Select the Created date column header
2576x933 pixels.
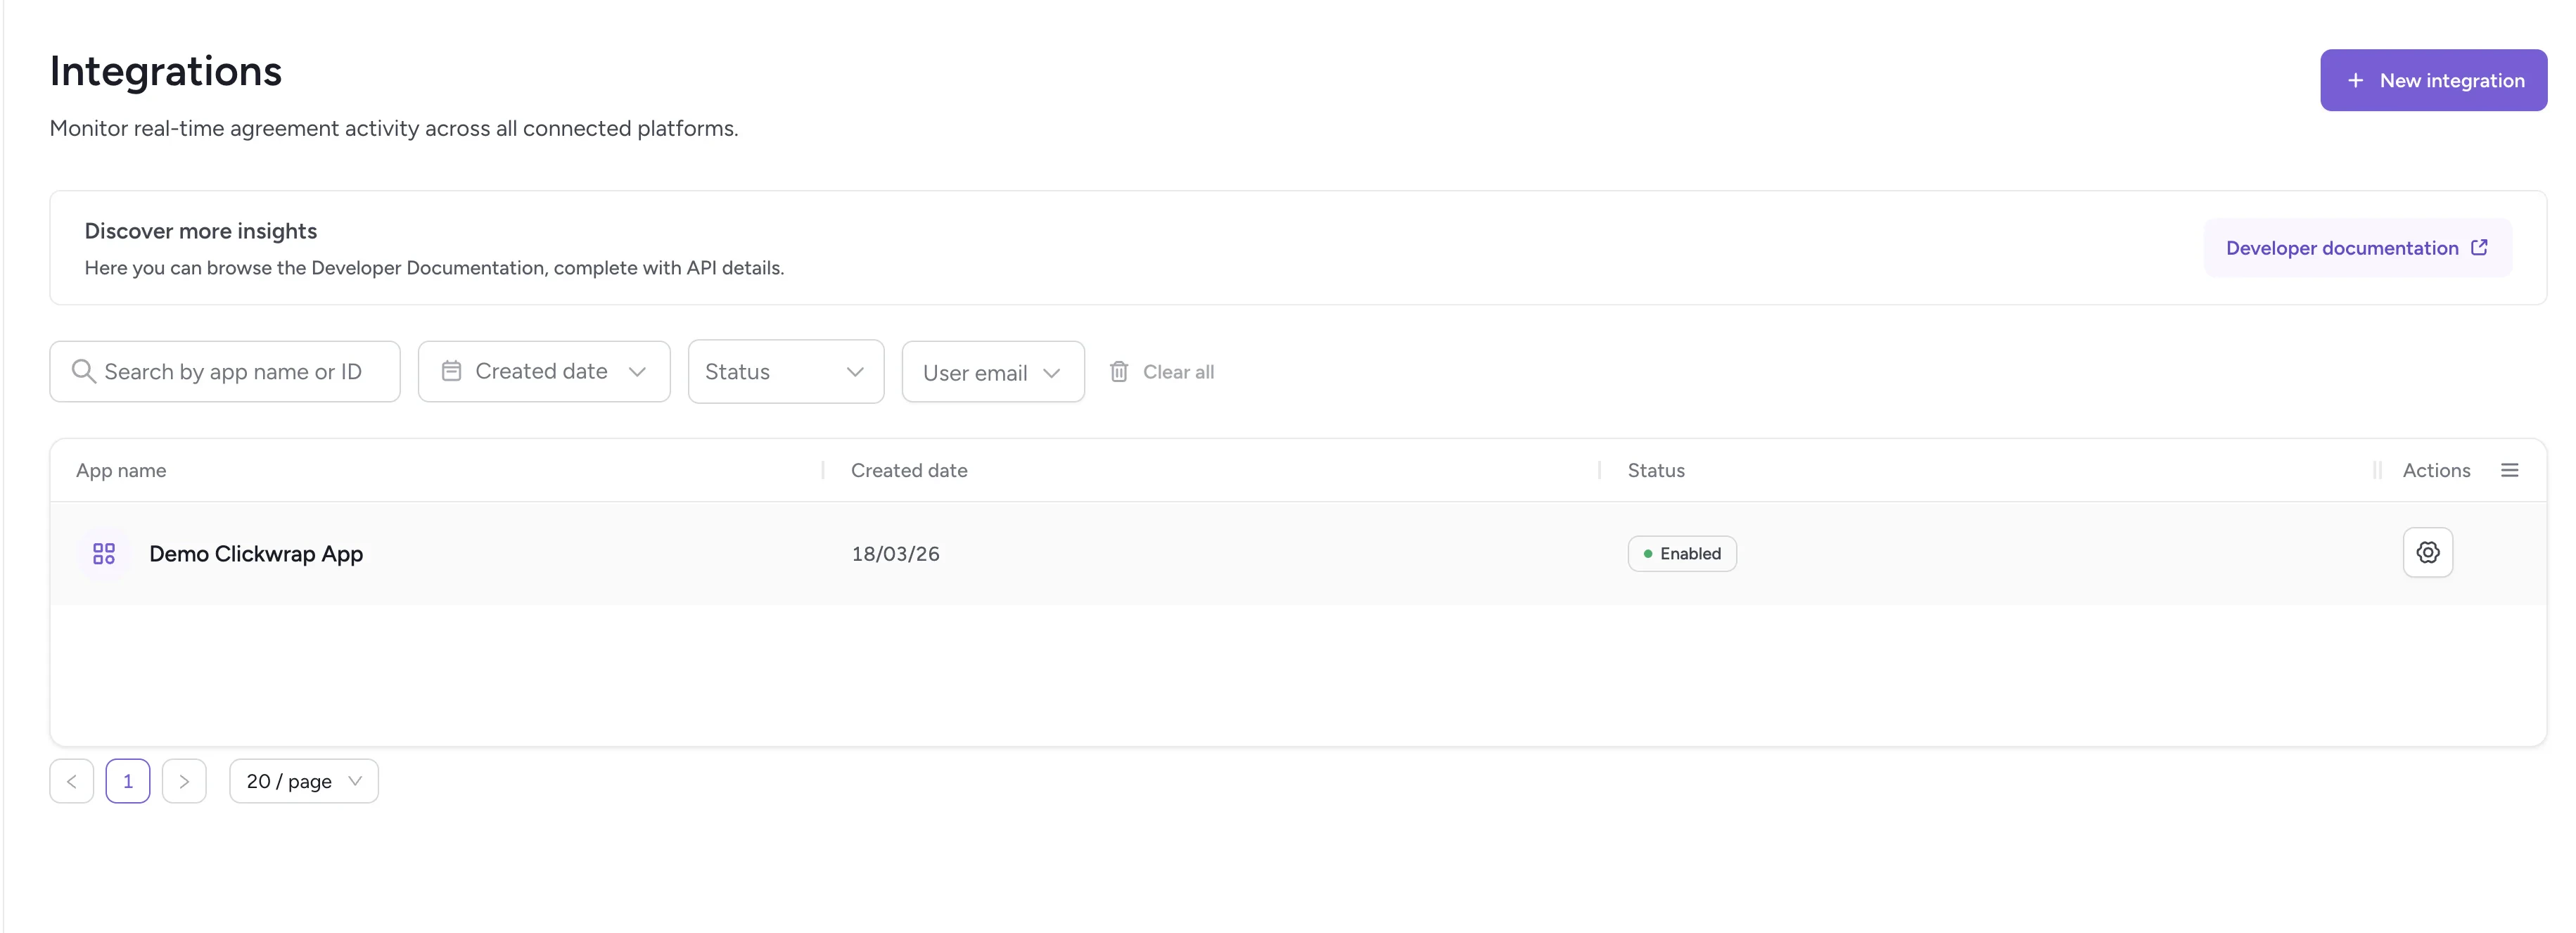909,469
